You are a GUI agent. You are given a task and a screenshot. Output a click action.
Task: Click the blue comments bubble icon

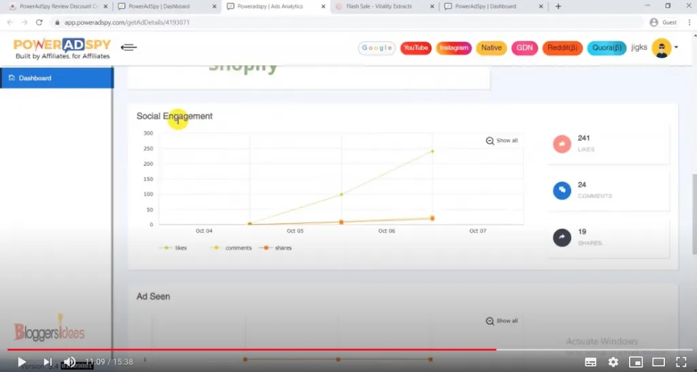tap(562, 190)
